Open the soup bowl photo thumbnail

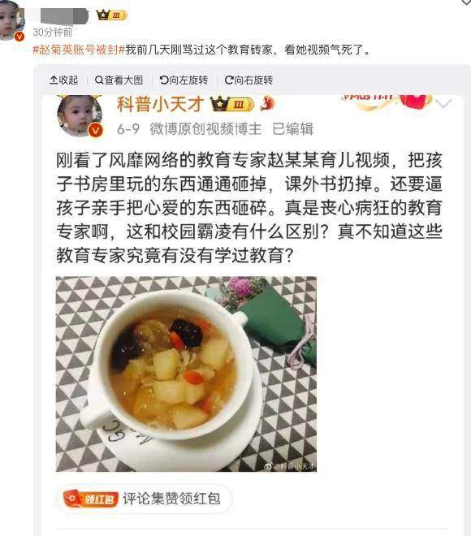pos(186,374)
